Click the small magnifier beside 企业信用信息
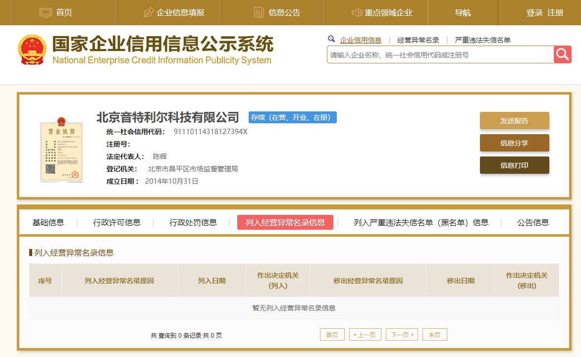The height and width of the screenshot is (357, 581). (x=331, y=39)
